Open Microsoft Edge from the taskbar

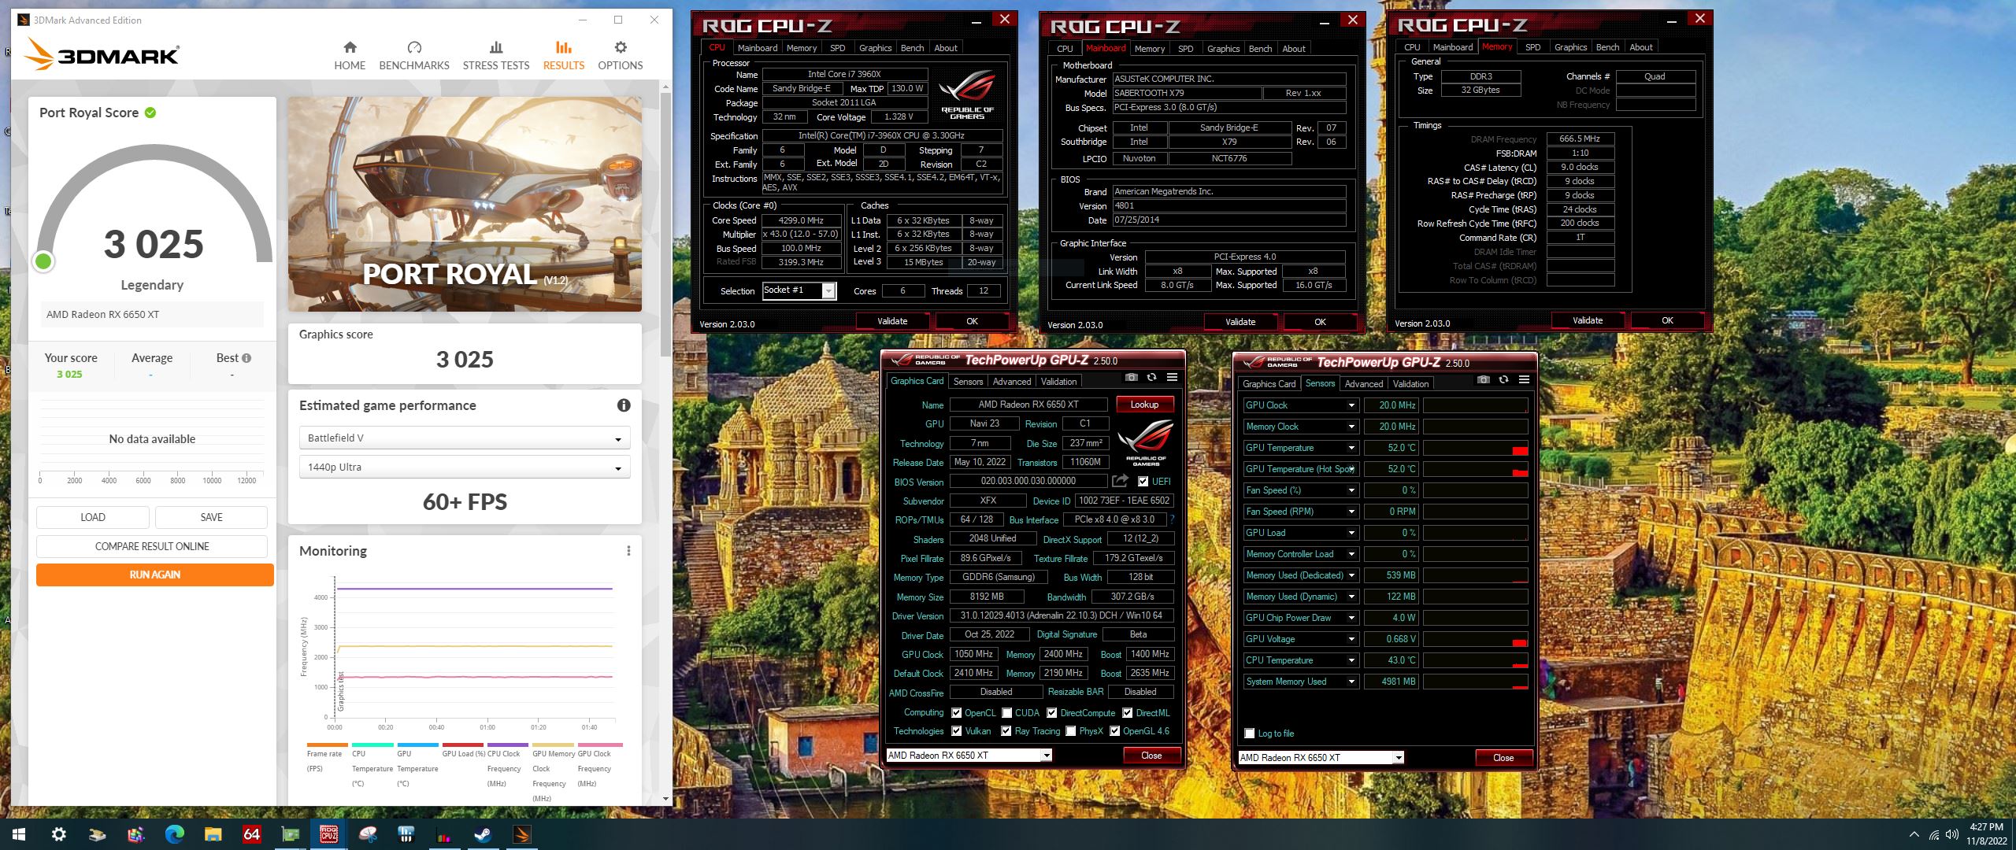coord(174,834)
